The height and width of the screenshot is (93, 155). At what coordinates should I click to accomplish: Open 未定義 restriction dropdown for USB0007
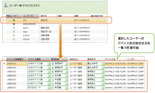[x=67, y=88]
